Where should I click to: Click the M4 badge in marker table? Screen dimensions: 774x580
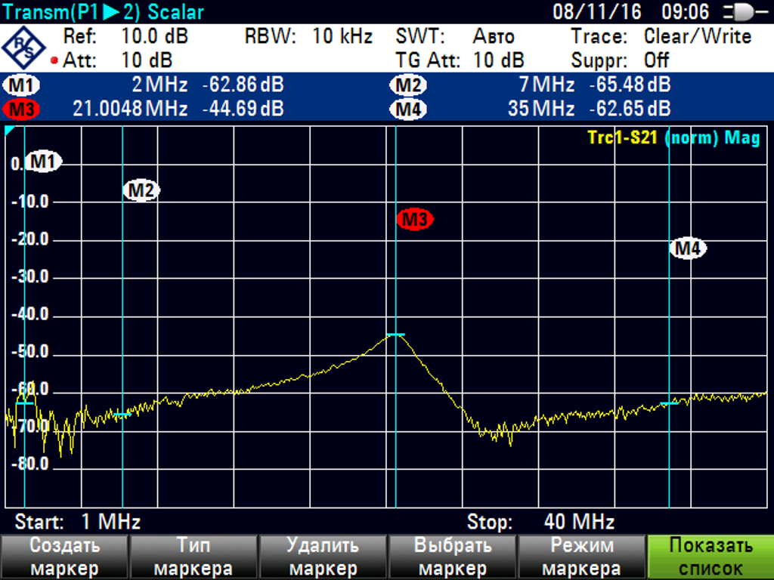tap(409, 109)
